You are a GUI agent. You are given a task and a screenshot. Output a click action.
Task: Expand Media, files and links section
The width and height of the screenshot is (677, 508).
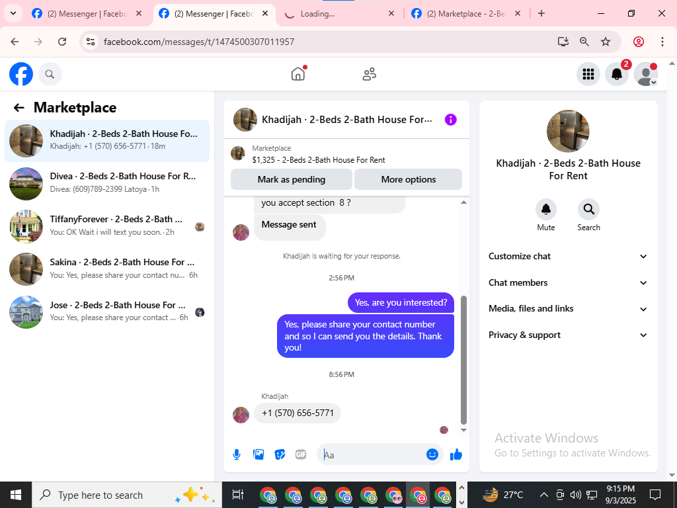(568, 309)
